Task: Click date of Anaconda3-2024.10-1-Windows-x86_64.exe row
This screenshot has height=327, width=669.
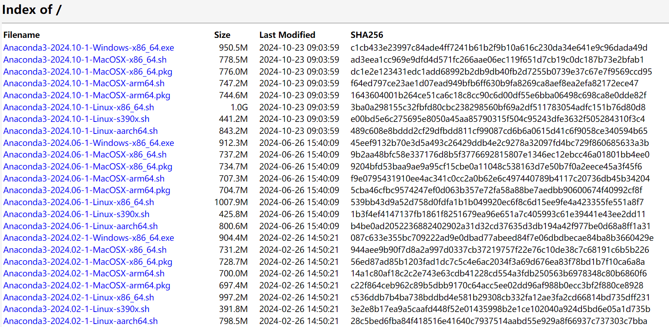Action: (x=299, y=48)
